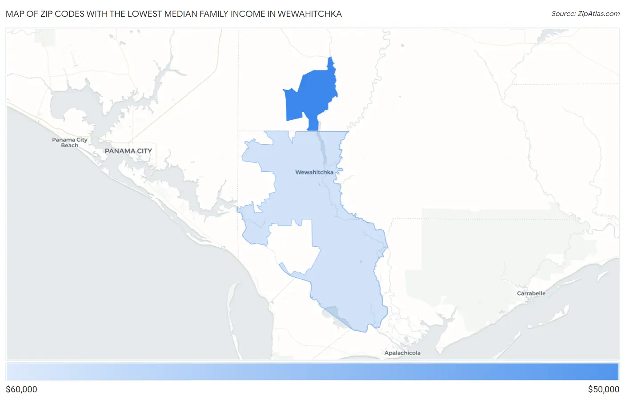This screenshot has width=625, height=399.
Task: Click the Wewahitchka map label
Action: (314, 172)
